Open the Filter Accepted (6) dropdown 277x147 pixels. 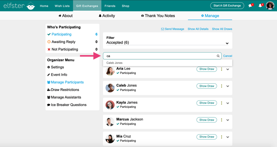point(167,42)
